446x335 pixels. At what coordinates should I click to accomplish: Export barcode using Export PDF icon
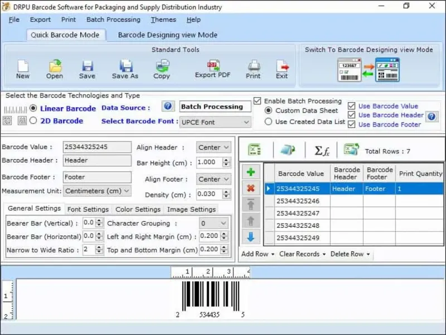pos(212,66)
